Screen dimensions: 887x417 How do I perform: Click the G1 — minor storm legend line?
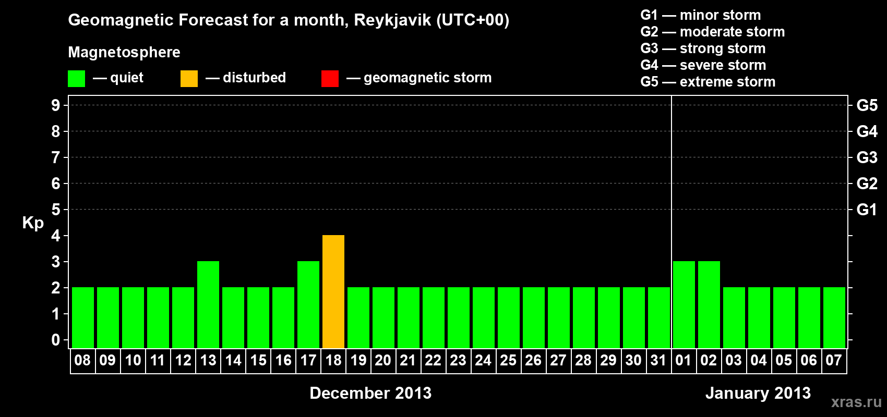701,15
